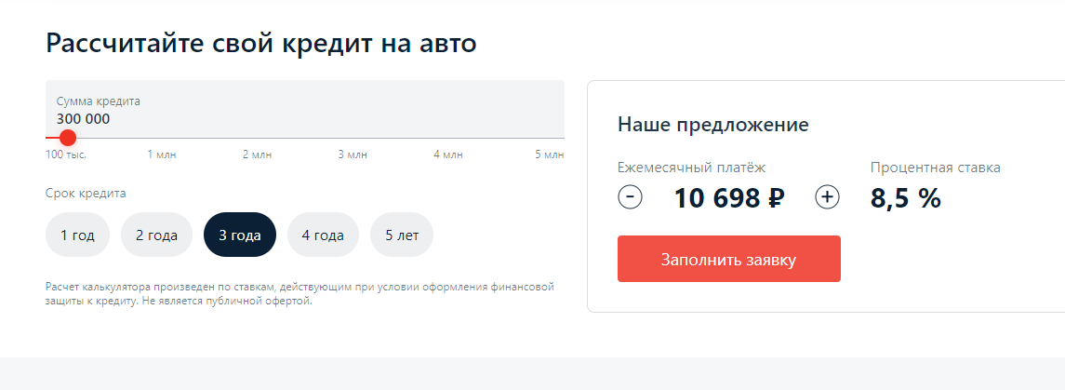Click the Наше предложение heading
This screenshot has height=390, width=1065.
[712, 125]
